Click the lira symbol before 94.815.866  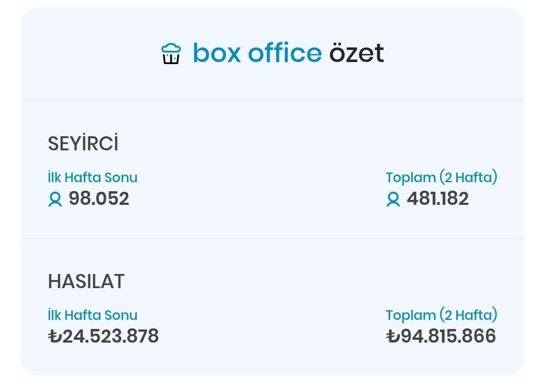[393, 336]
